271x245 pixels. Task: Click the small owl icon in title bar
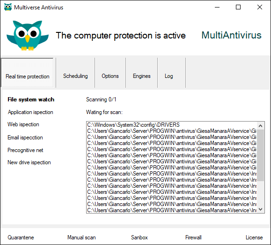tap(8, 8)
